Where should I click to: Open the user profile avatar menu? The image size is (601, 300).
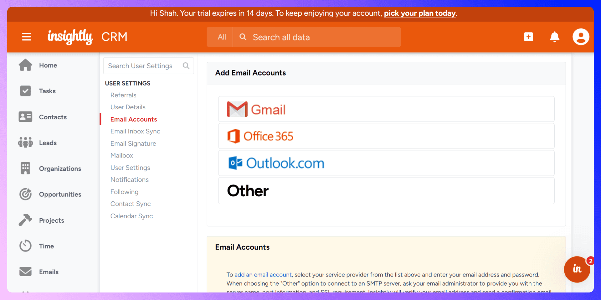pos(581,37)
